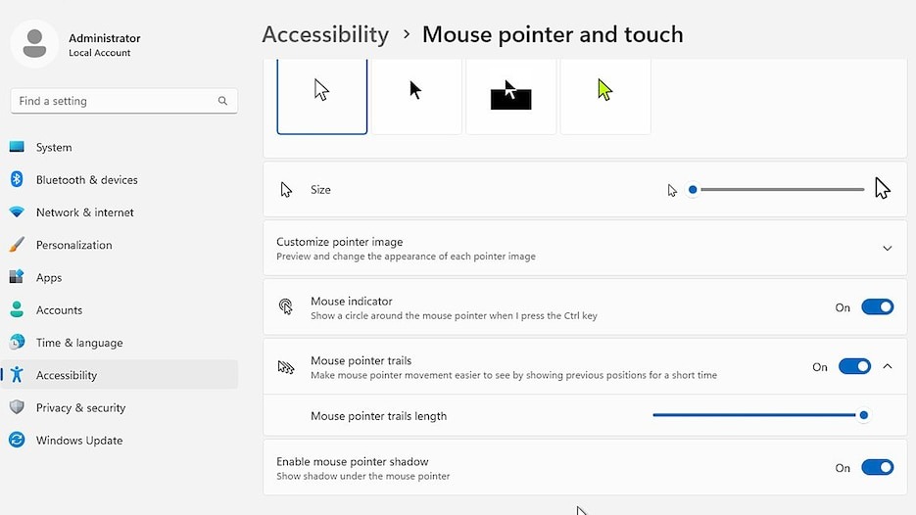Click the Administrator profile avatar
The height and width of the screenshot is (515, 916).
click(34, 44)
